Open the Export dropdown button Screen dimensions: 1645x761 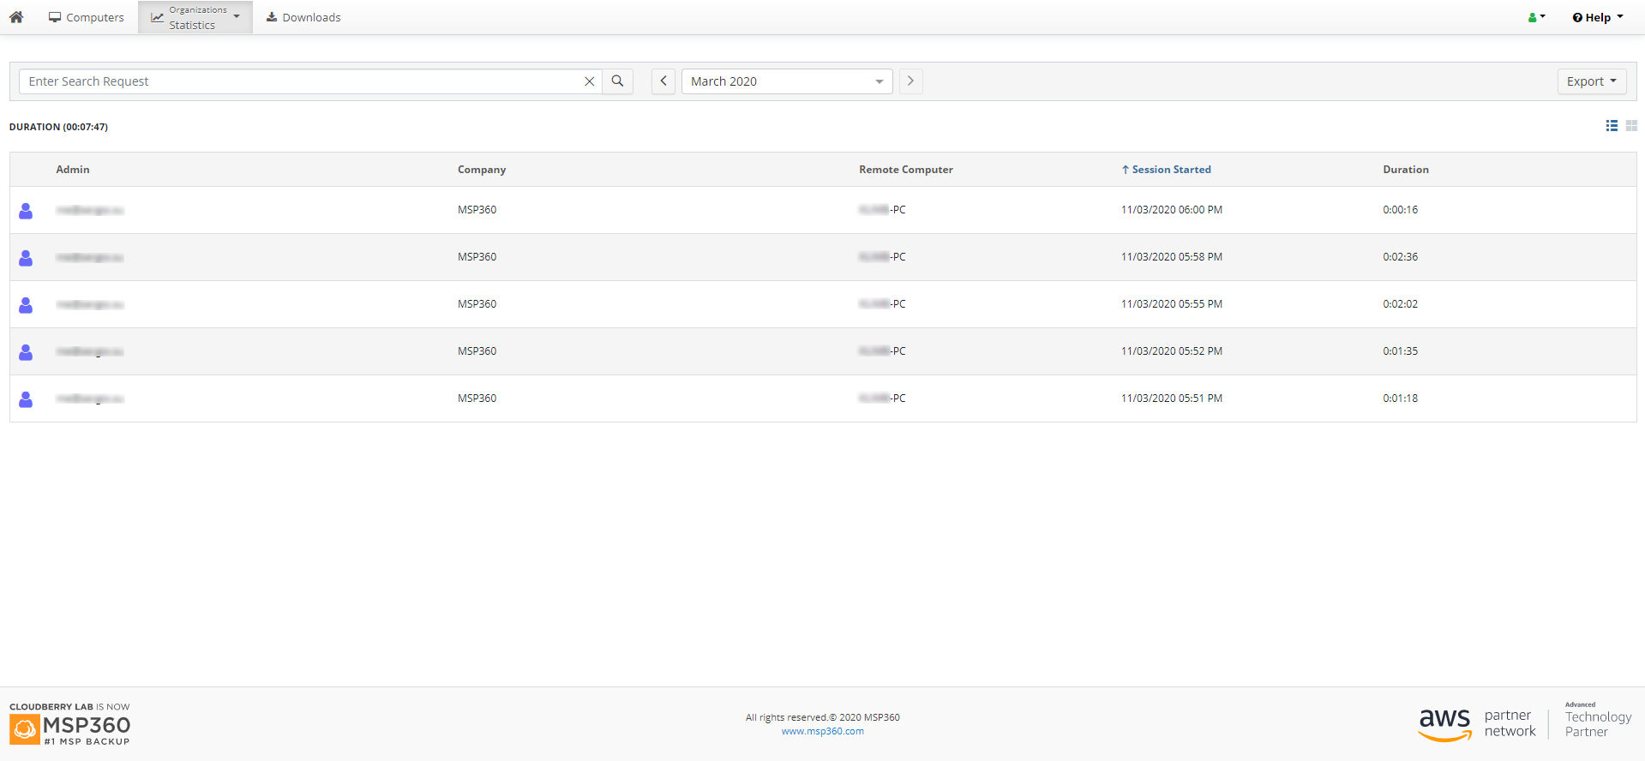click(1591, 81)
